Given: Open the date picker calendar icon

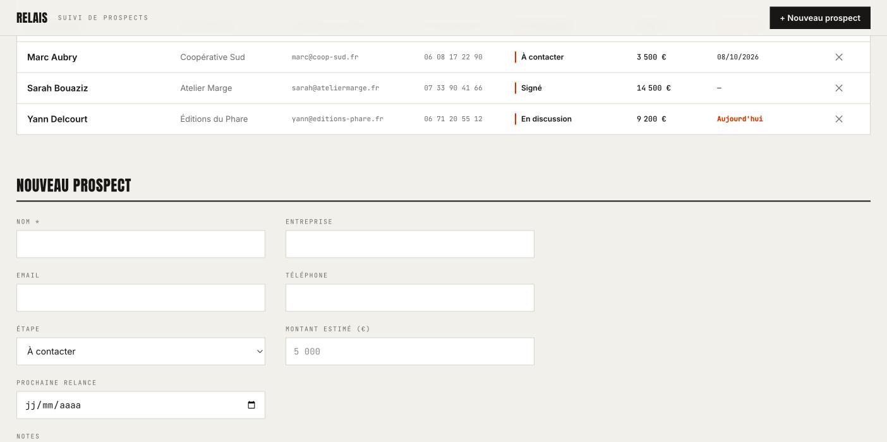Looking at the screenshot, I should click(x=251, y=405).
